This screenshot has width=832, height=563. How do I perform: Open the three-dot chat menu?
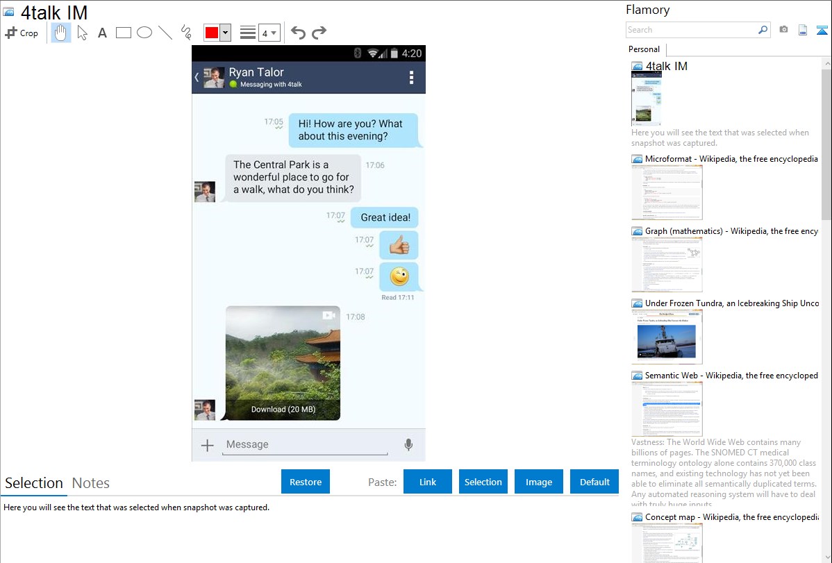tap(411, 78)
